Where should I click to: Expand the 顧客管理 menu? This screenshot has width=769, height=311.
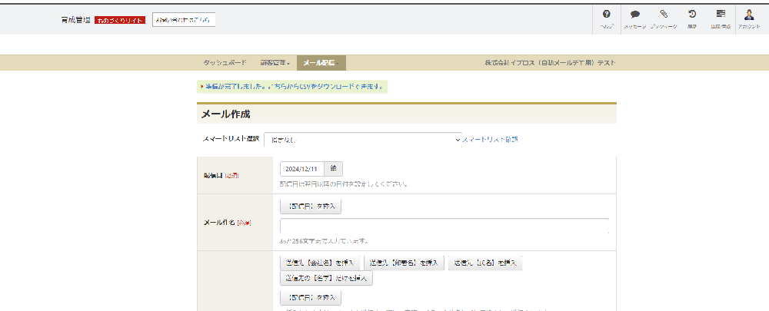[x=275, y=63]
